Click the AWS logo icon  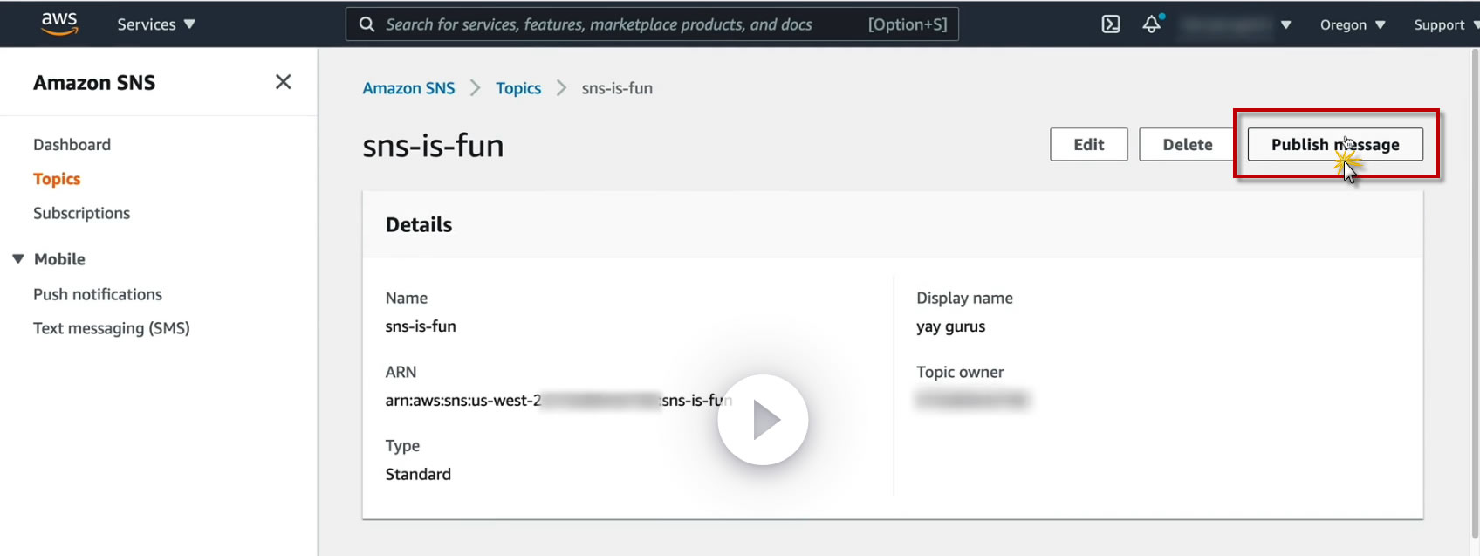pos(59,24)
